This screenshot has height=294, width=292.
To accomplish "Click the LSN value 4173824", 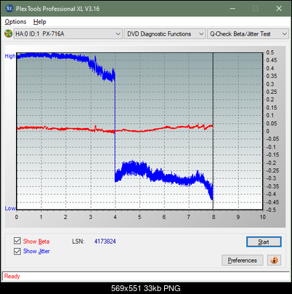I will coord(105,242).
